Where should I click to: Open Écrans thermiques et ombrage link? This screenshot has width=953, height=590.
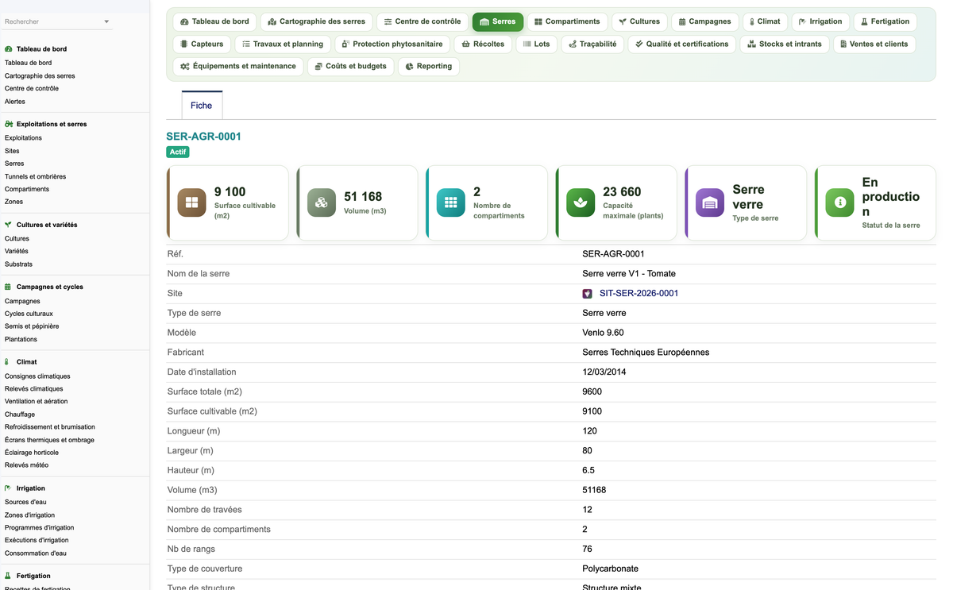point(49,440)
